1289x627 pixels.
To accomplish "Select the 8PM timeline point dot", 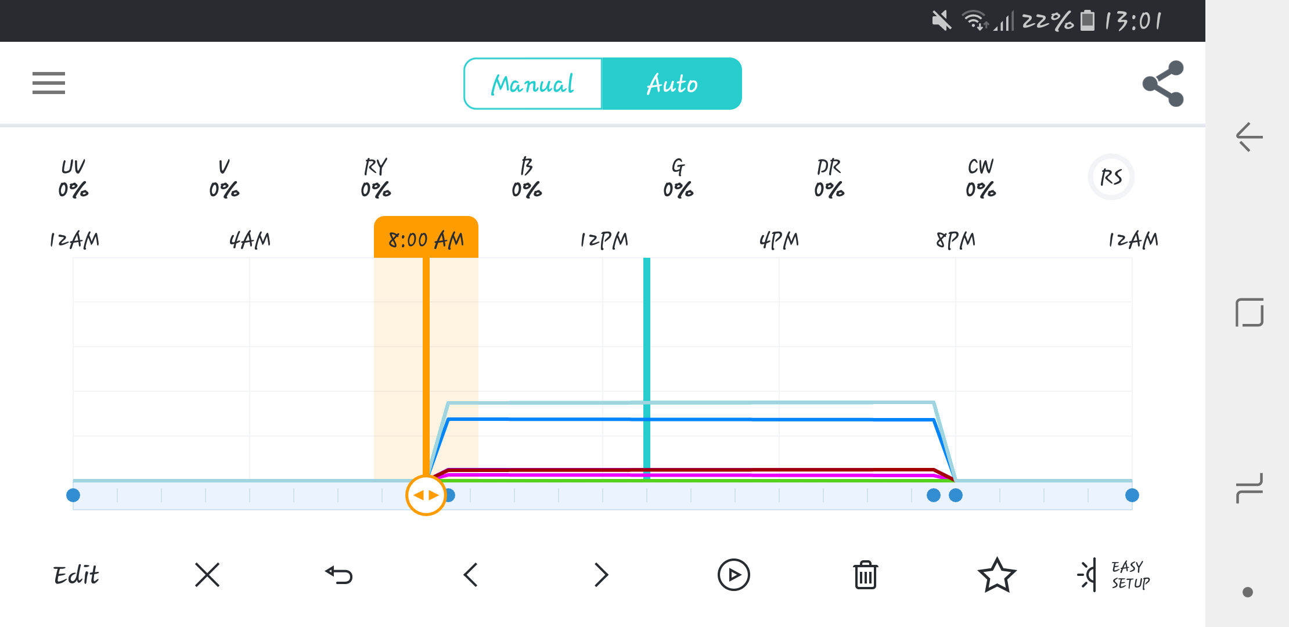I will [956, 495].
